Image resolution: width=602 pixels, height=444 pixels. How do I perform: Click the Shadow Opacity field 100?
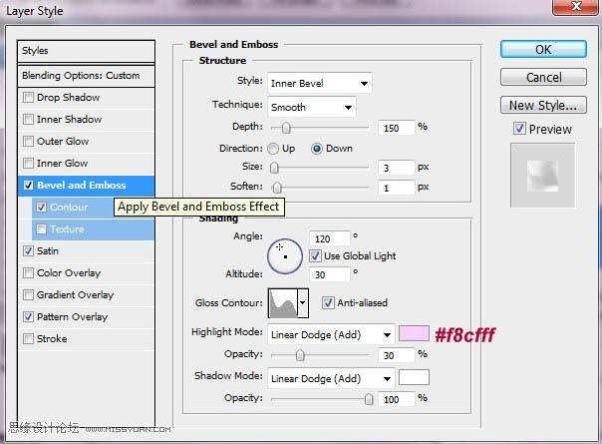click(397, 399)
